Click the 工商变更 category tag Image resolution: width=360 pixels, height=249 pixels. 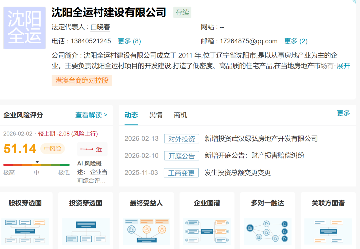point(181,173)
